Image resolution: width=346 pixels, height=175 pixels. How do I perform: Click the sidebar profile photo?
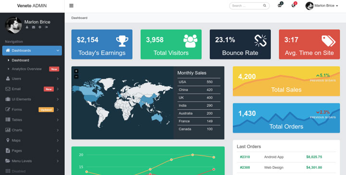[x=13, y=25]
